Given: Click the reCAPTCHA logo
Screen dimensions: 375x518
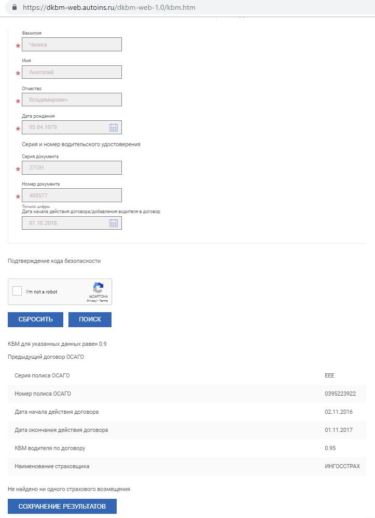Looking at the screenshot, I should pyautogui.click(x=98, y=288).
